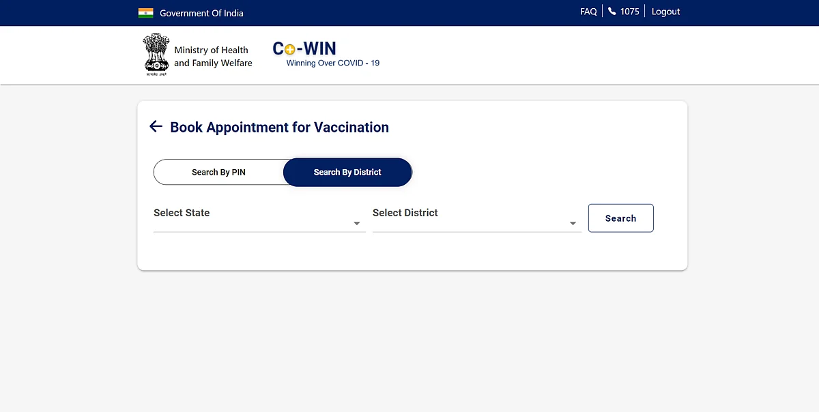The width and height of the screenshot is (819, 412).
Task: Click the Government Of India text
Action: [x=201, y=13]
